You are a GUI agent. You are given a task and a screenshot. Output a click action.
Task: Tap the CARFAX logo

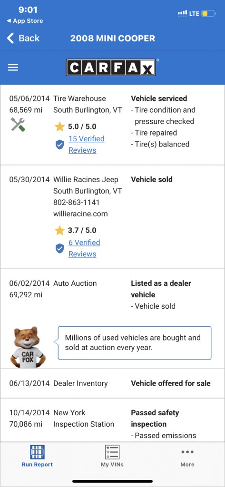click(111, 68)
